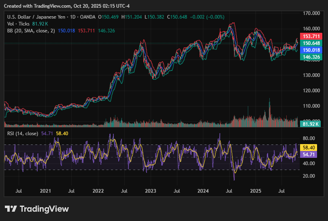
Task: Click the 2022 marker on the time axis
Action: point(98,190)
